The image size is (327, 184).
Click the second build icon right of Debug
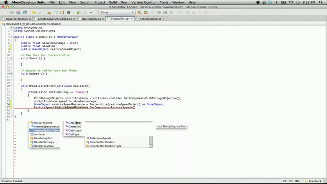146,12
